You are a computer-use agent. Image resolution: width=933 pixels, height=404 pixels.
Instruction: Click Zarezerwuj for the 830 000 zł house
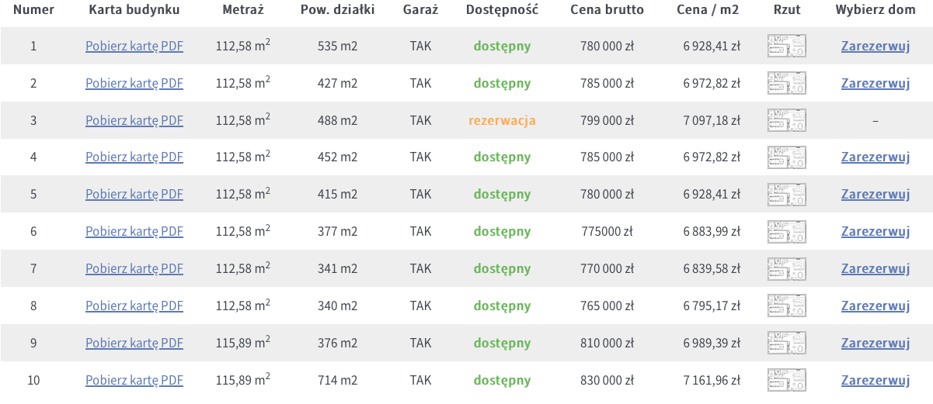[x=875, y=381]
